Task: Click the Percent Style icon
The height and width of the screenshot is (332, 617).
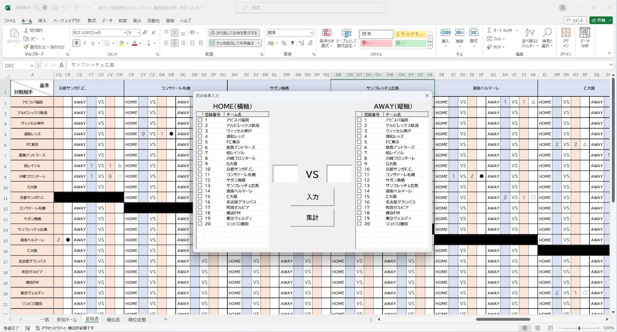Action: [284, 43]
